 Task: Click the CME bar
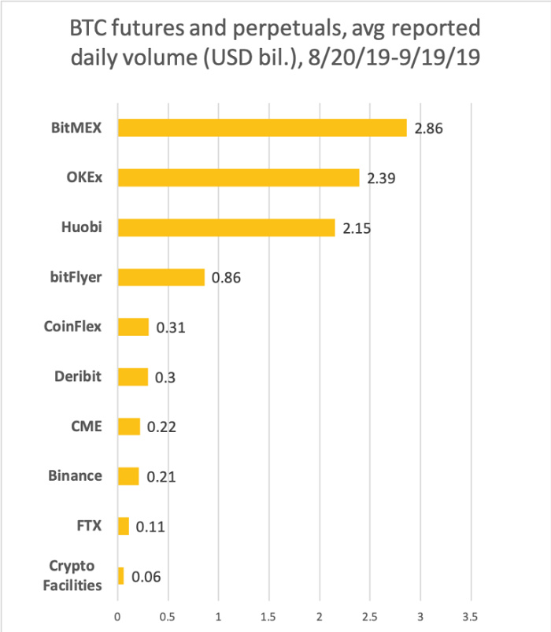(x=129, y=427)
